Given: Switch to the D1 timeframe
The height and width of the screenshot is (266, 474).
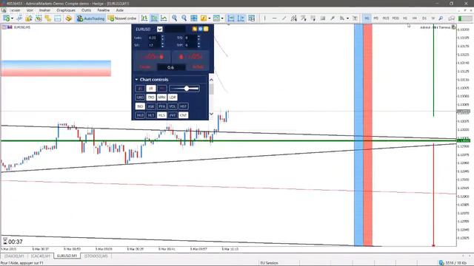Looking at the screenshot, I should [x=424, y=18].
